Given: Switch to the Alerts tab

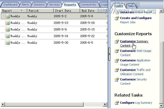Looking at the screenshot, I should [25, 4].
